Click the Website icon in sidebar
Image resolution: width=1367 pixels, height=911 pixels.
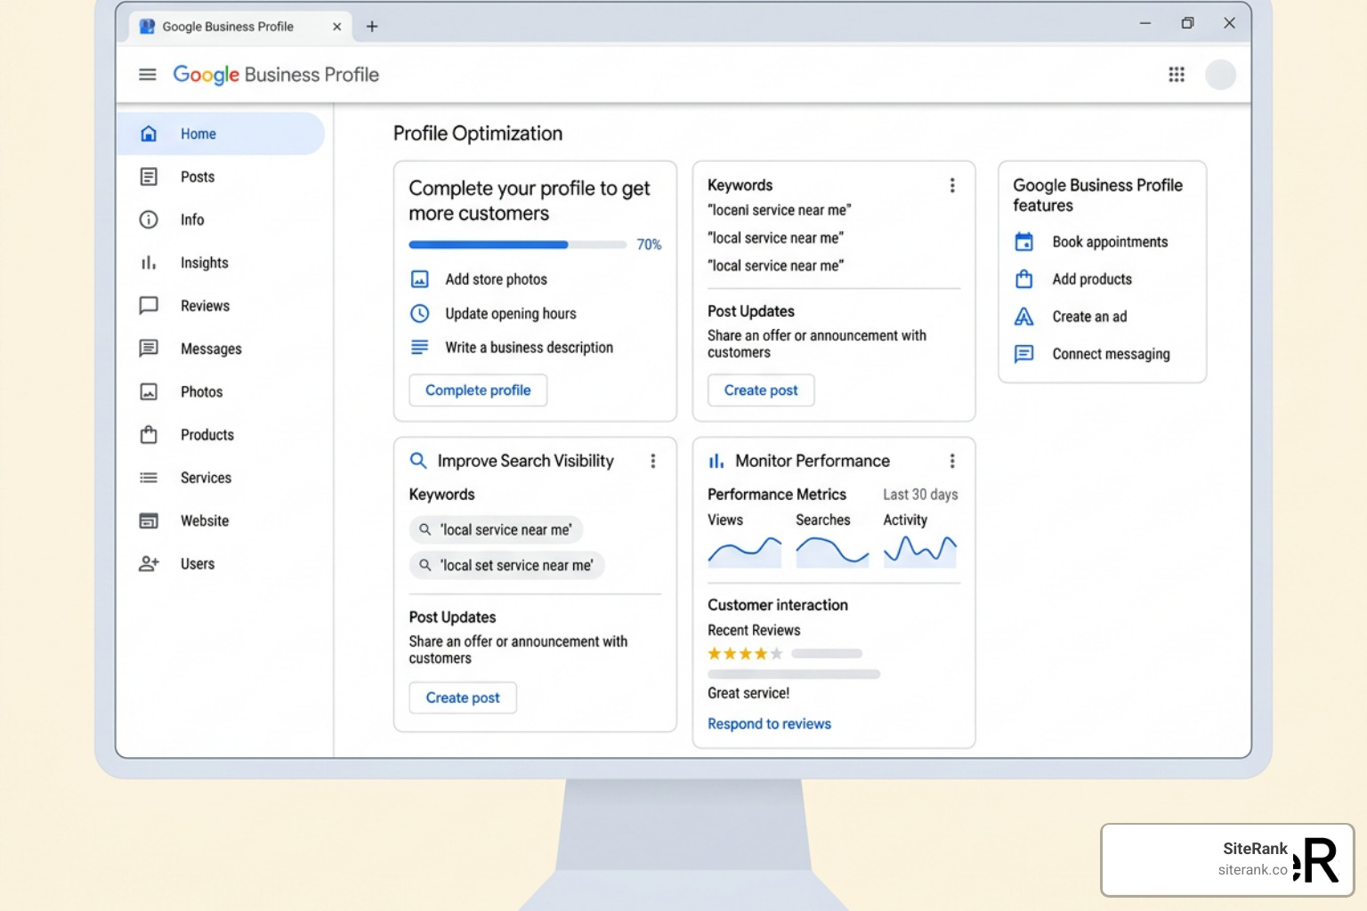[x=149, y=520]
